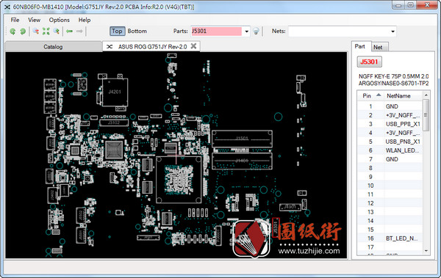441x278 pixels.
Task: Click the zoom in magnifier icon
Action: 57,31
